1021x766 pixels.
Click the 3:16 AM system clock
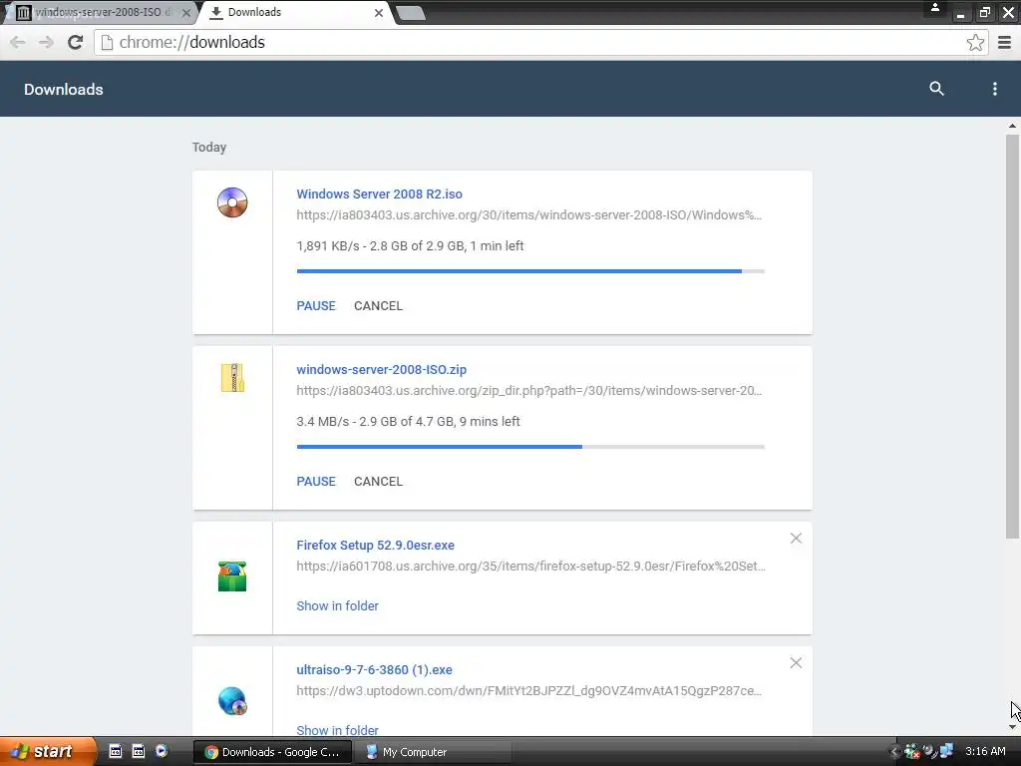coord(985,752)
